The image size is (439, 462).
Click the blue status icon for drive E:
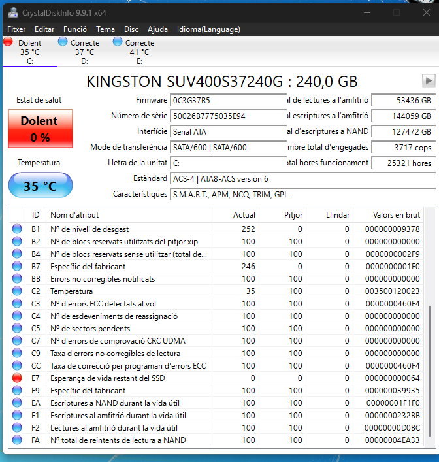(118, 42)
